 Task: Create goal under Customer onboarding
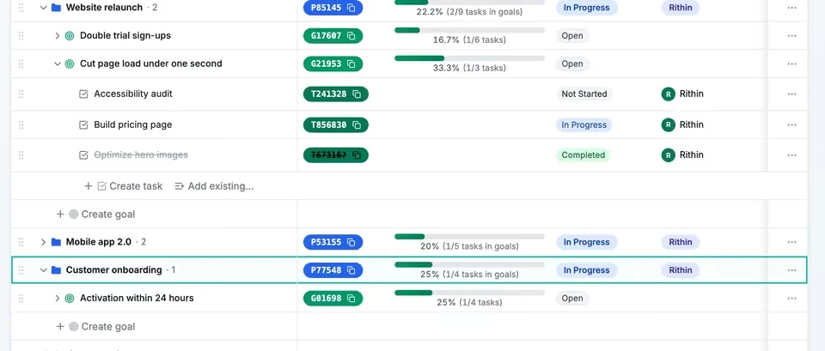tap(95, 326)
